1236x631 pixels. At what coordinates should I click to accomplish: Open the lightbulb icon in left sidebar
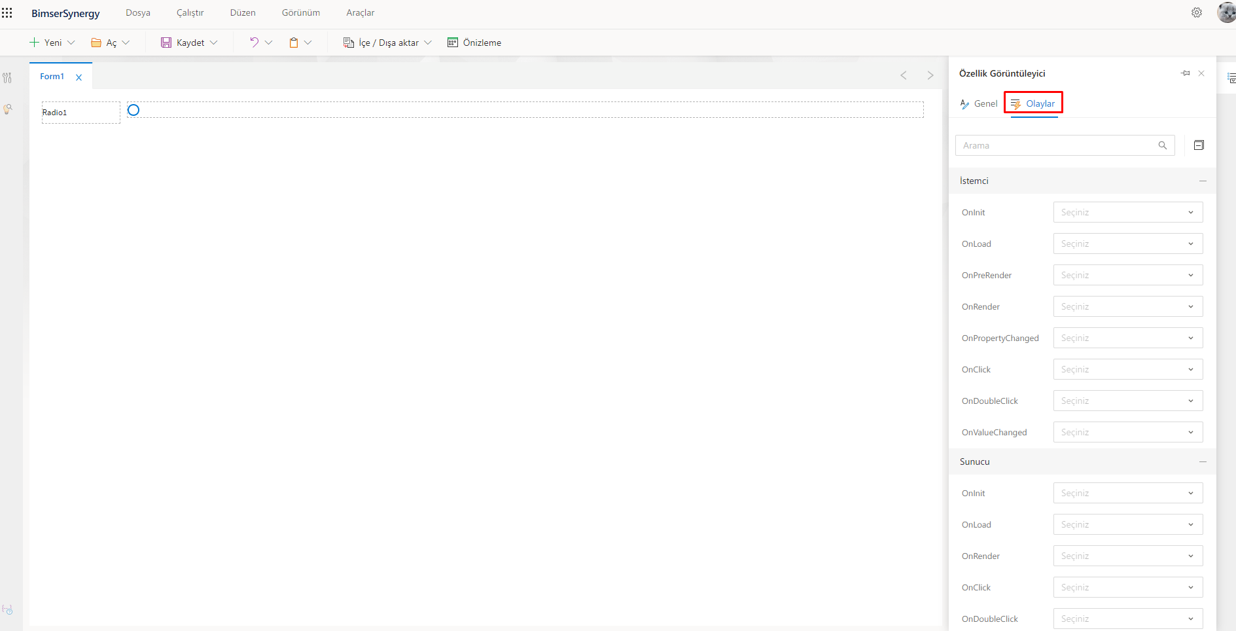tap(7, 109)
